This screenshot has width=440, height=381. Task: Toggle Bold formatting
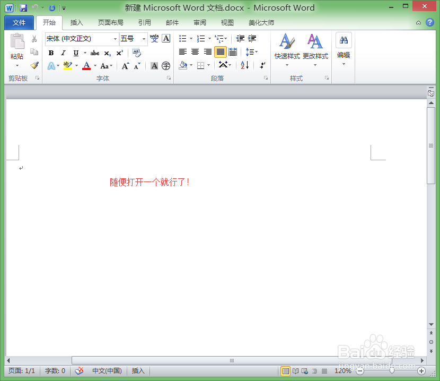(51, 53)
